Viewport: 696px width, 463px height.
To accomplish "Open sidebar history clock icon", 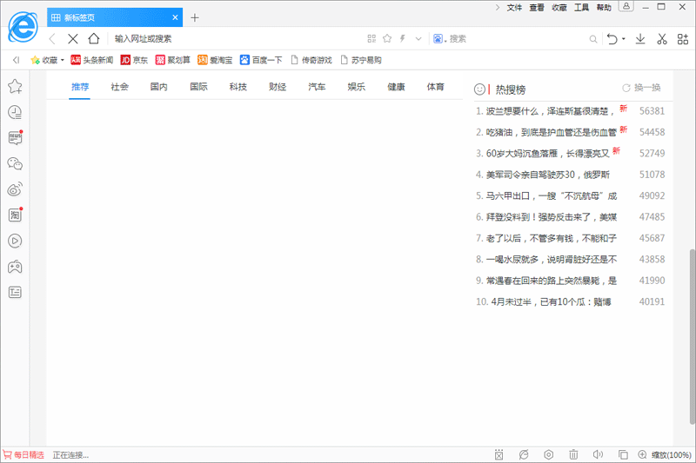I will 15,112.
